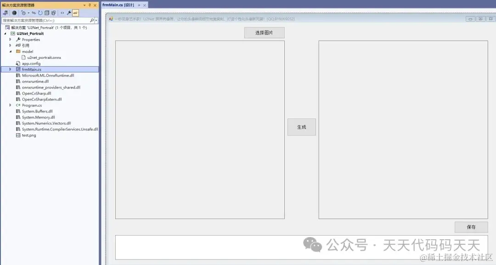Screen dimensions: 496x265
Task: Click the 保存 button
Action: 471,227
